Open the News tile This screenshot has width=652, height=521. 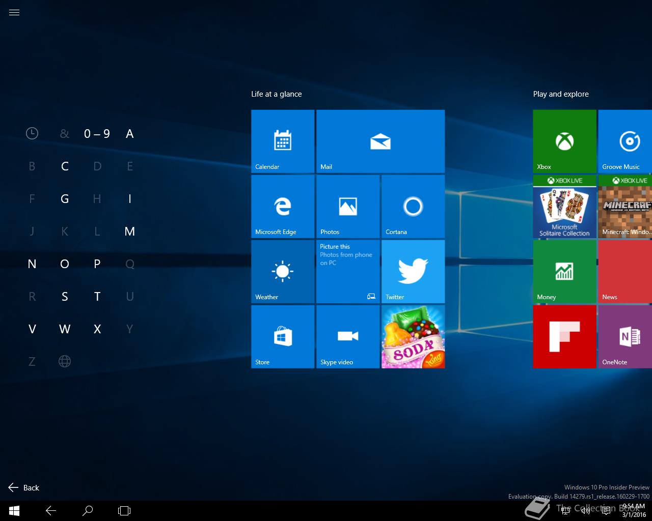coord(625,272)
